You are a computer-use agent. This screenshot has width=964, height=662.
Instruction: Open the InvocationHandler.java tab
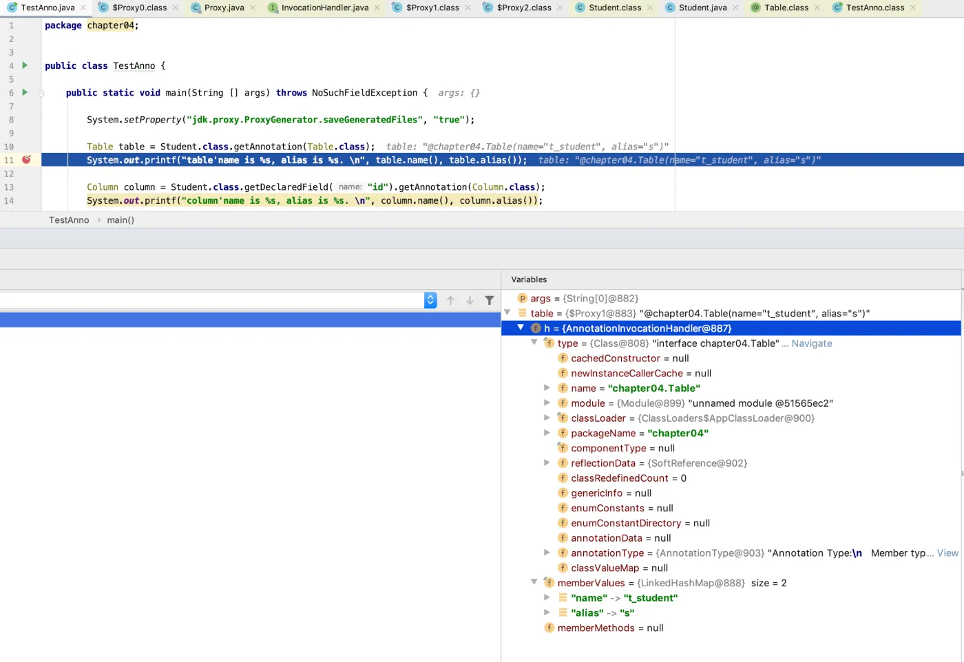tap(324, 8)
